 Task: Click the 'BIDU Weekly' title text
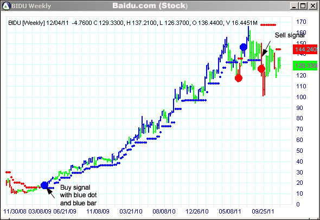coord(31,6)
